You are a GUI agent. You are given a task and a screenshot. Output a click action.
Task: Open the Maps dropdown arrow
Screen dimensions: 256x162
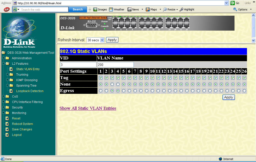(x=160, y=9)
